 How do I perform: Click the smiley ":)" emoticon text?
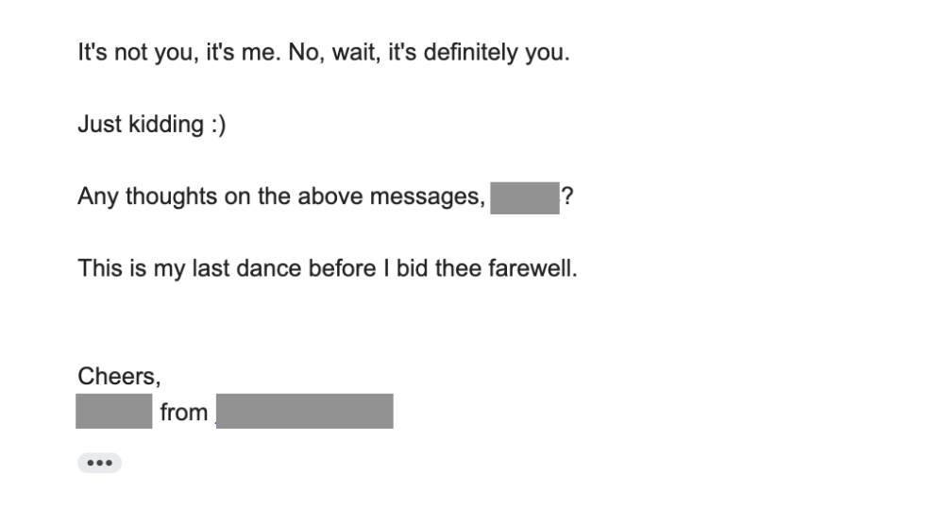[x=216, y=124]
